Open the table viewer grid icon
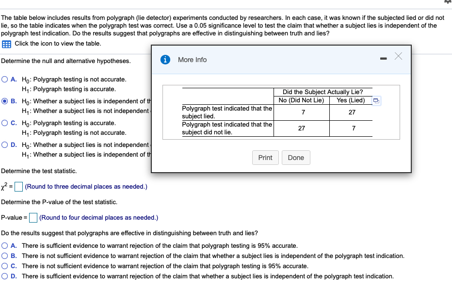The image size is (452, 306). [x=6, y=44]
